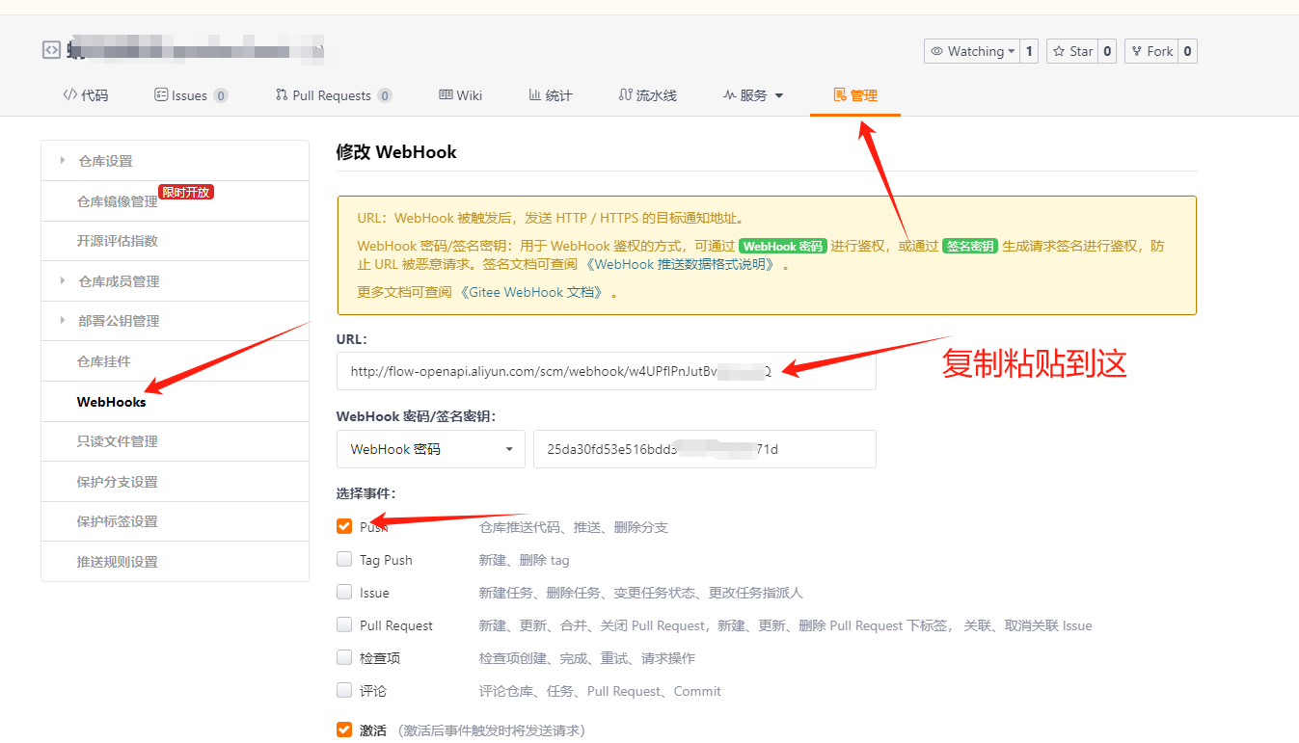The height and width of the screenshot is (743, 1299).
Task: Switch to the 流水线 tab
Action: (x=647, y=95)
